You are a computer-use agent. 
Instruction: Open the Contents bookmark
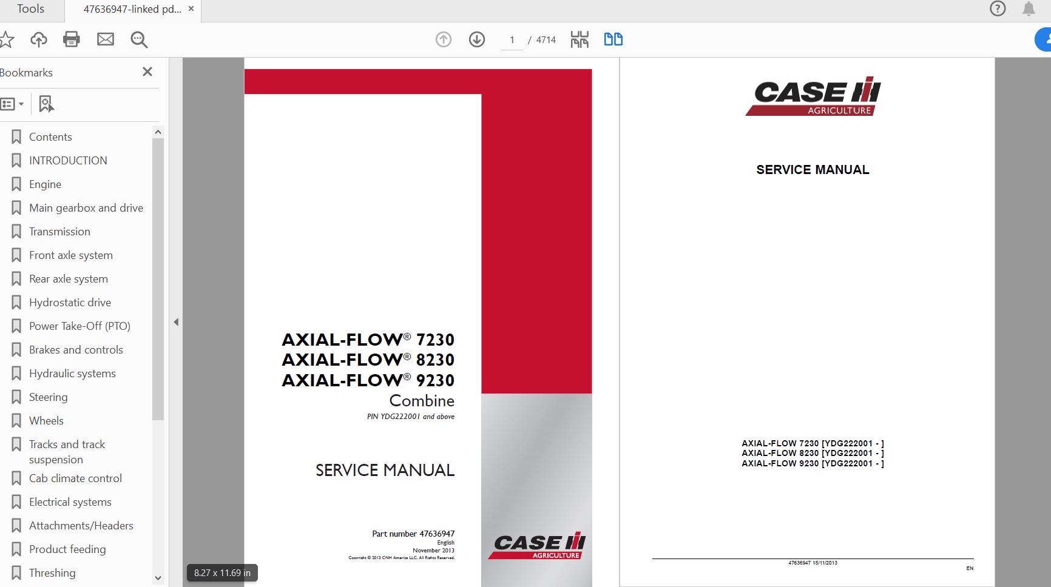pyautogui.click(x=50, y=137)
